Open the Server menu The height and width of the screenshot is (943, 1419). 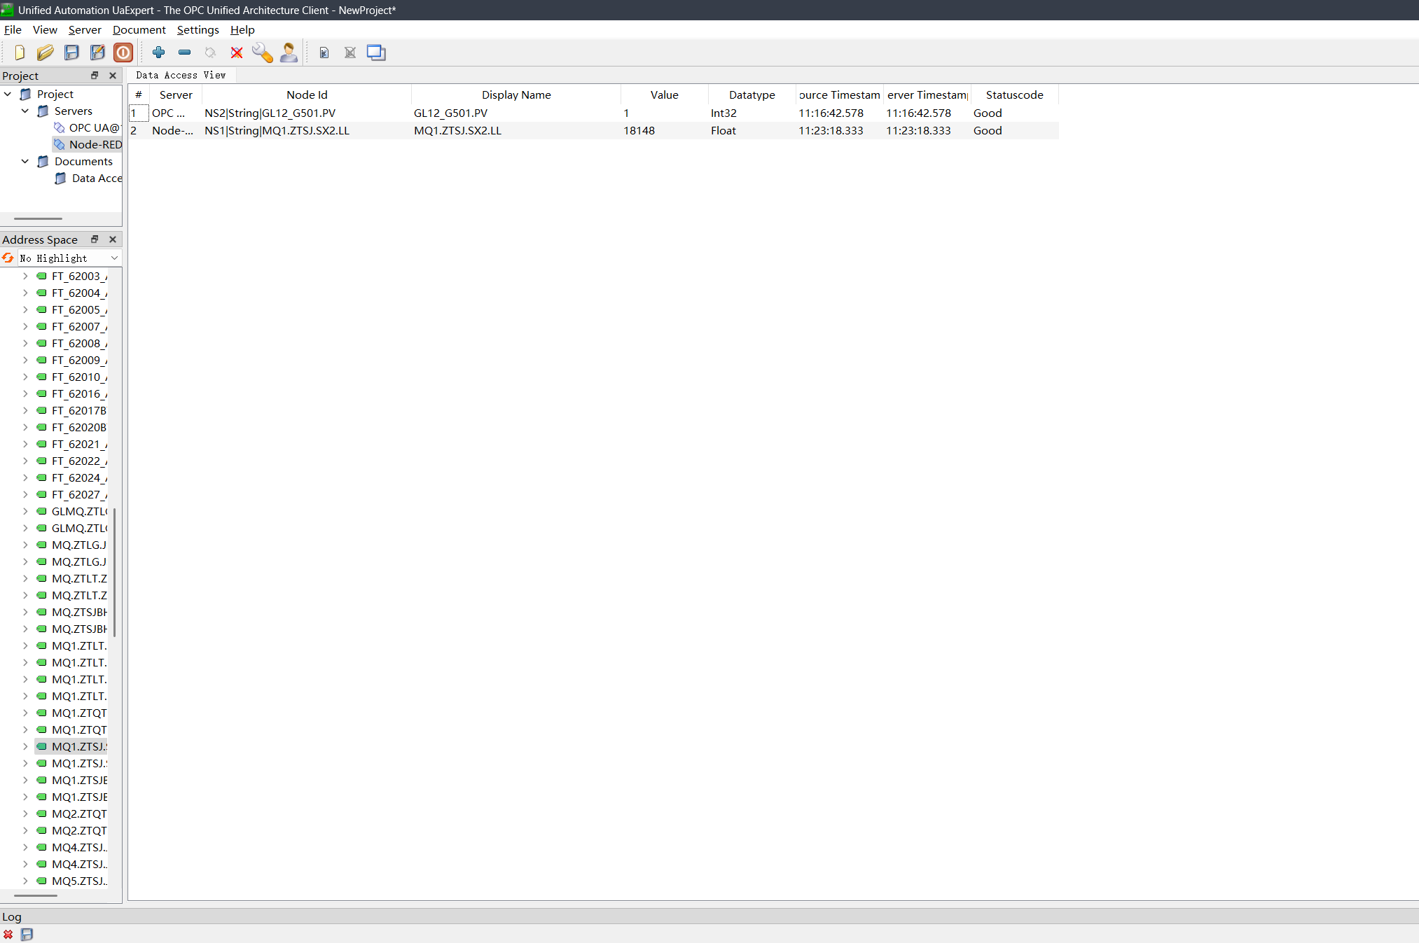[85, 29]
